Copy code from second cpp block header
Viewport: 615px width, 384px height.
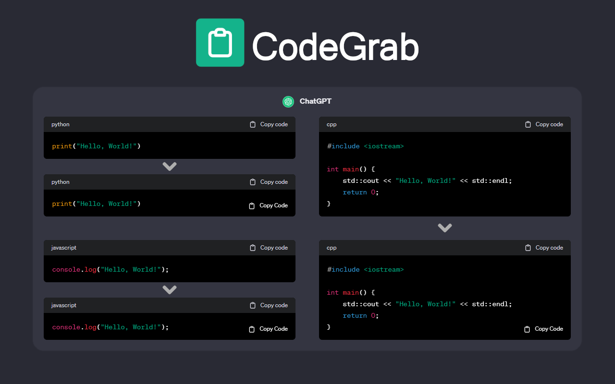pos(544,248)
